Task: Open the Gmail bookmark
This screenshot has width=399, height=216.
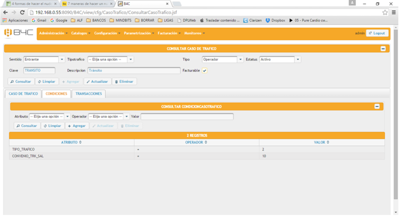Action: (39, 20)
